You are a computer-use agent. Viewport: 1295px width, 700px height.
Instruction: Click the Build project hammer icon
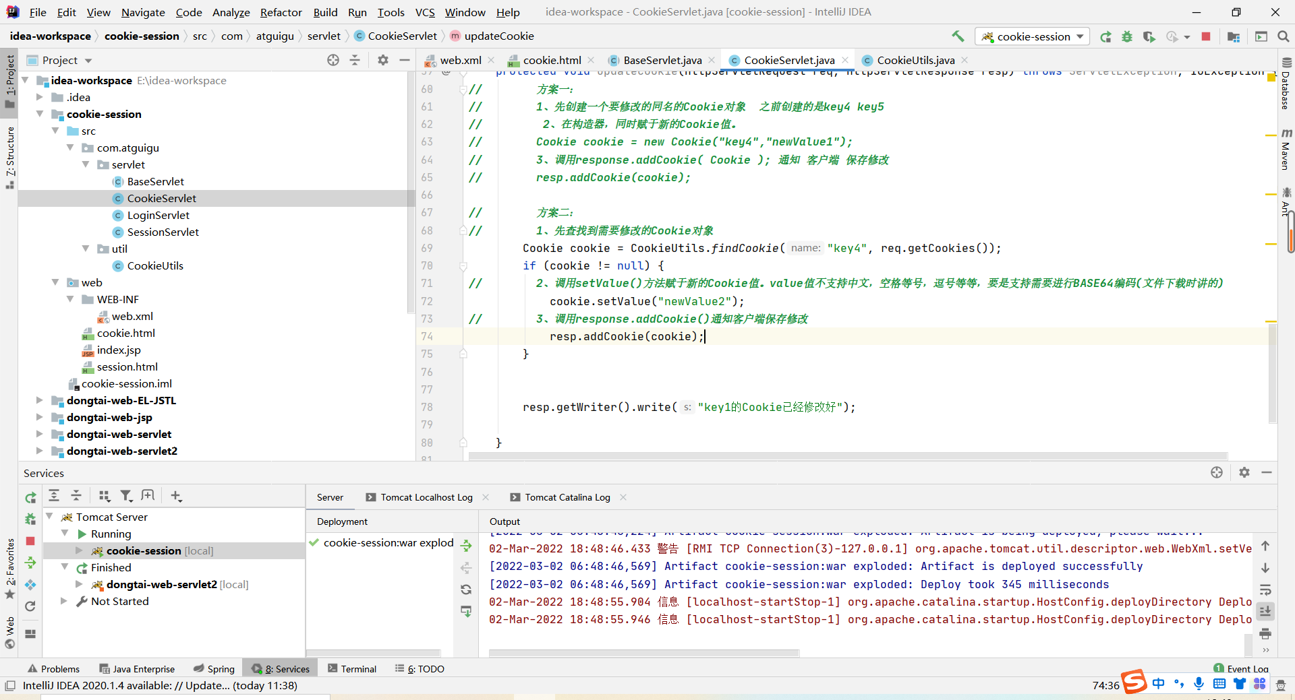[958, 36]
